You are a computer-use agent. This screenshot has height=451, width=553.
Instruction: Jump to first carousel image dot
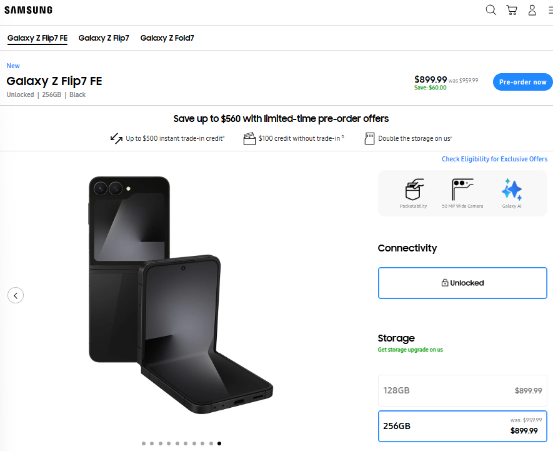pyautogui.click(x=144, y=443)
